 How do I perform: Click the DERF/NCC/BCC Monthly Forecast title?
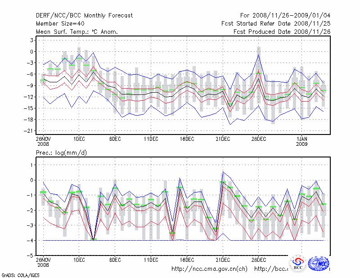[84, 16]
